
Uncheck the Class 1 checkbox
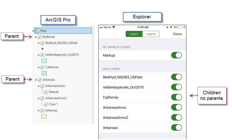(46, 104)
